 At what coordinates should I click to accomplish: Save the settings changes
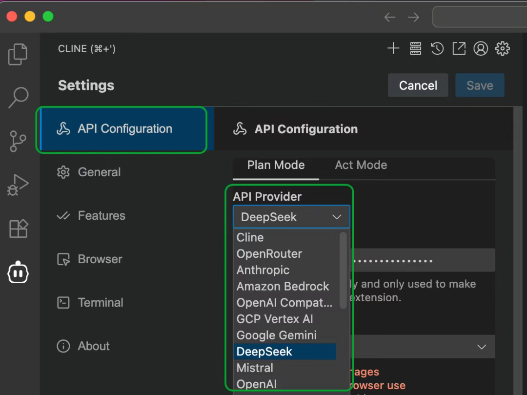480,85
